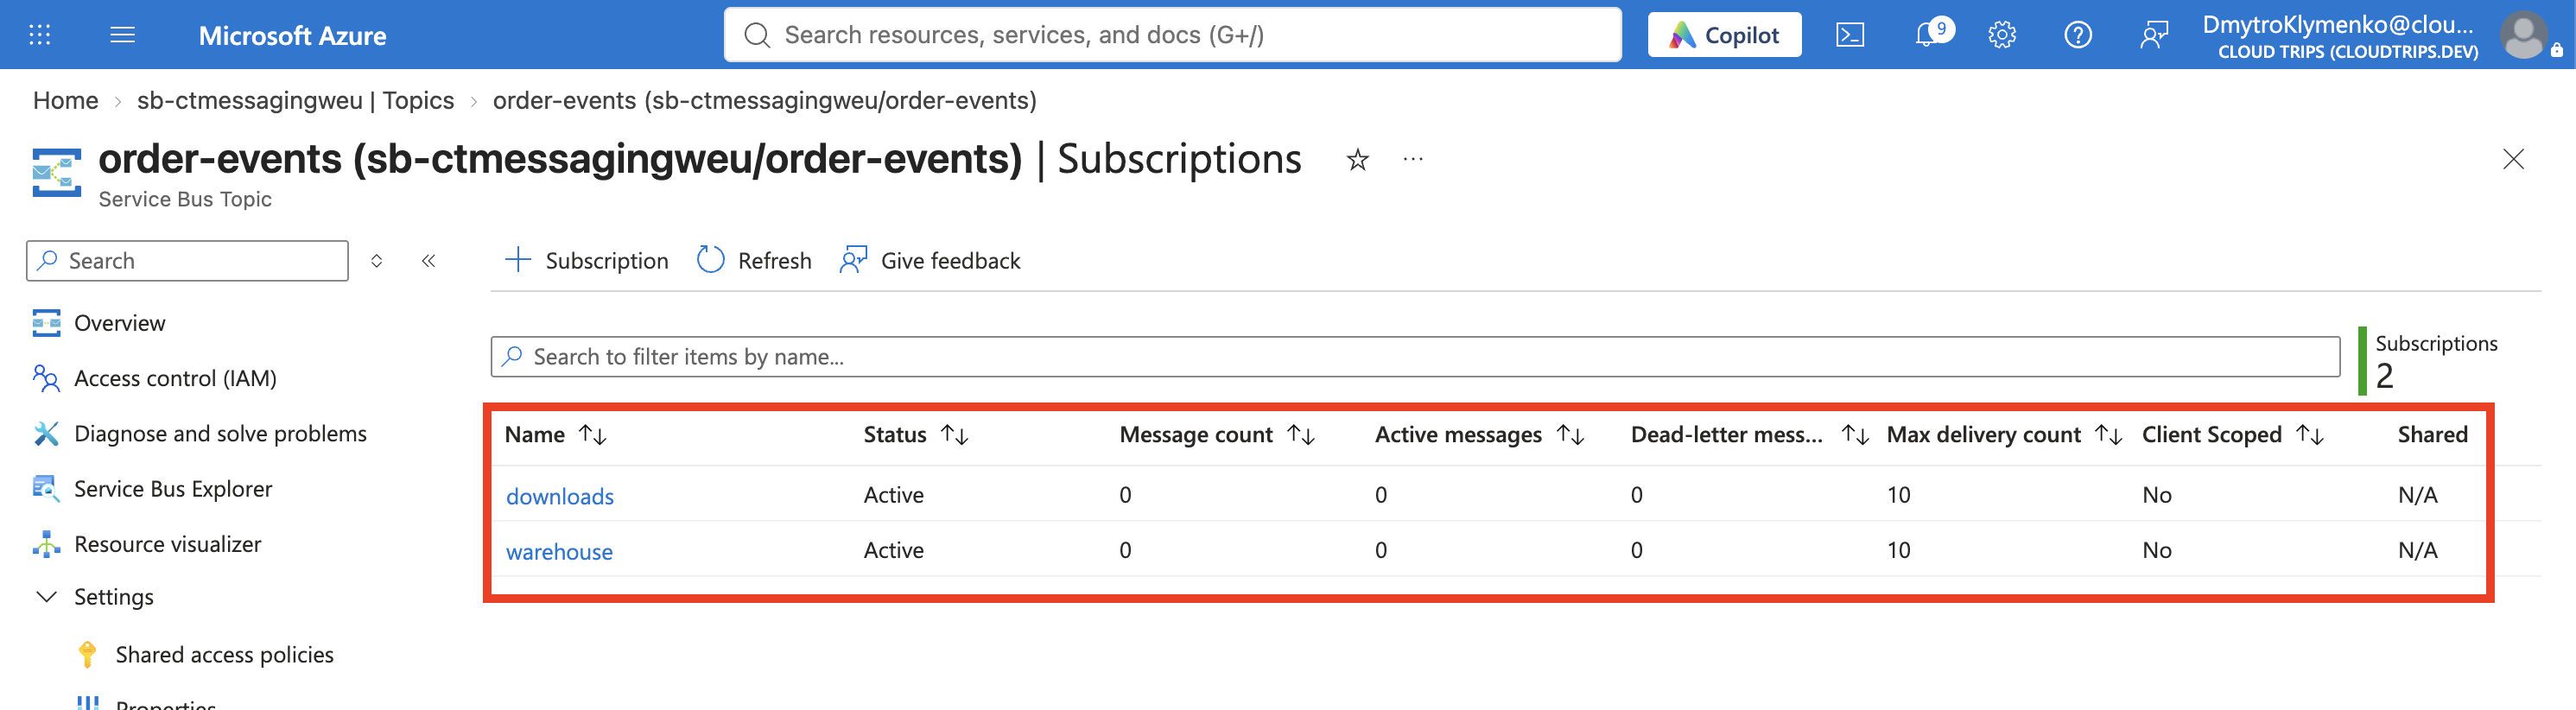The height and width of the screenshot is (710, 2576).
Task: Open the downloads subscription
Action: click(x=559, y=496)
